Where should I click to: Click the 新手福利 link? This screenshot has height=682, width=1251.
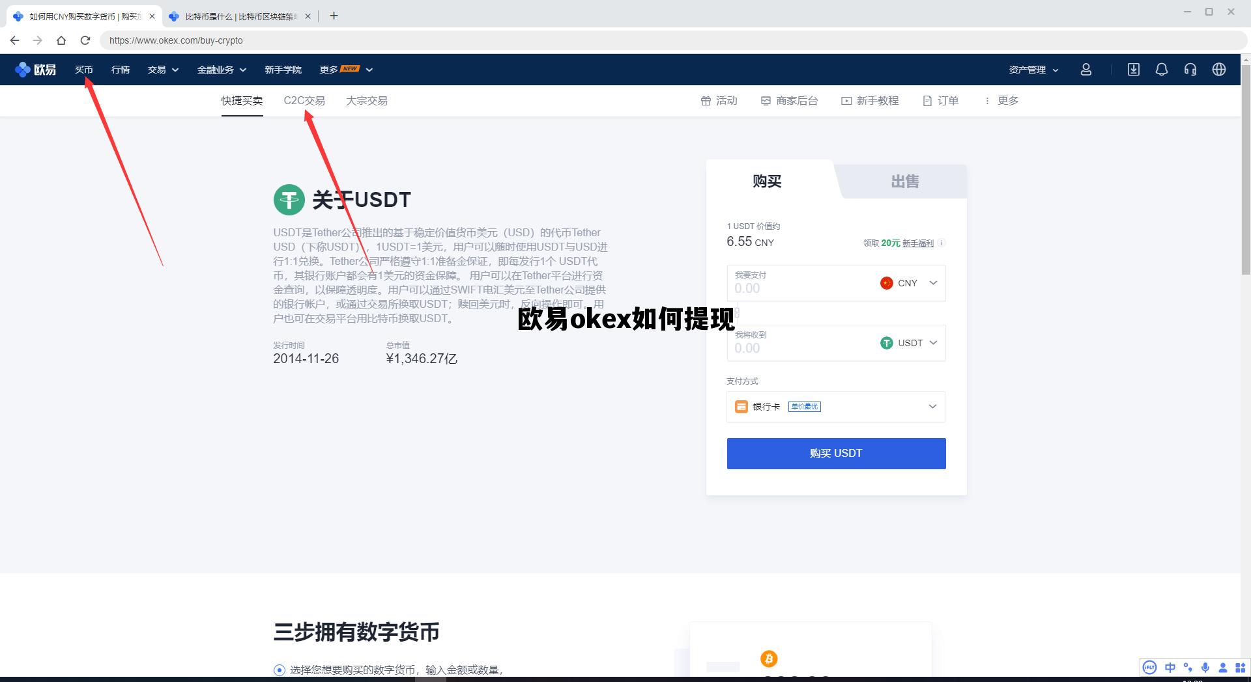coord(919,243)
